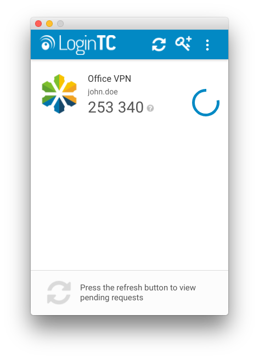The image size is (259, 359).
Task: Refresh pending requests using the header refresh icon
Action: coord(159,44)
